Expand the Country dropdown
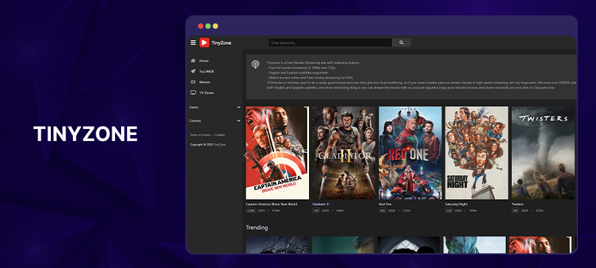Screen dimensions: 596x268 (215, 121)
